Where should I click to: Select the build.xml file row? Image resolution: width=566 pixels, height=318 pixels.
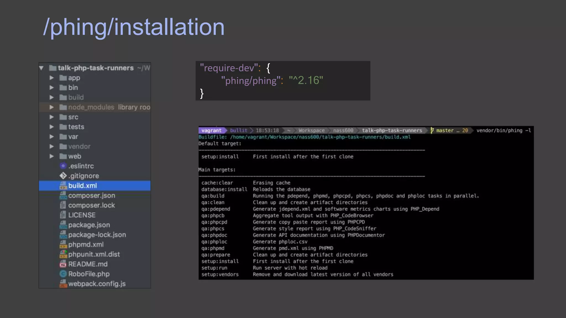pos(95,185)
